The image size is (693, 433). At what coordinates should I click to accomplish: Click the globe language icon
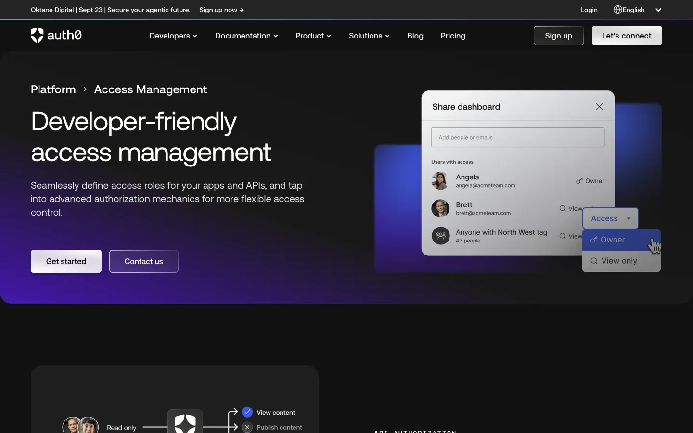(617, 10)
